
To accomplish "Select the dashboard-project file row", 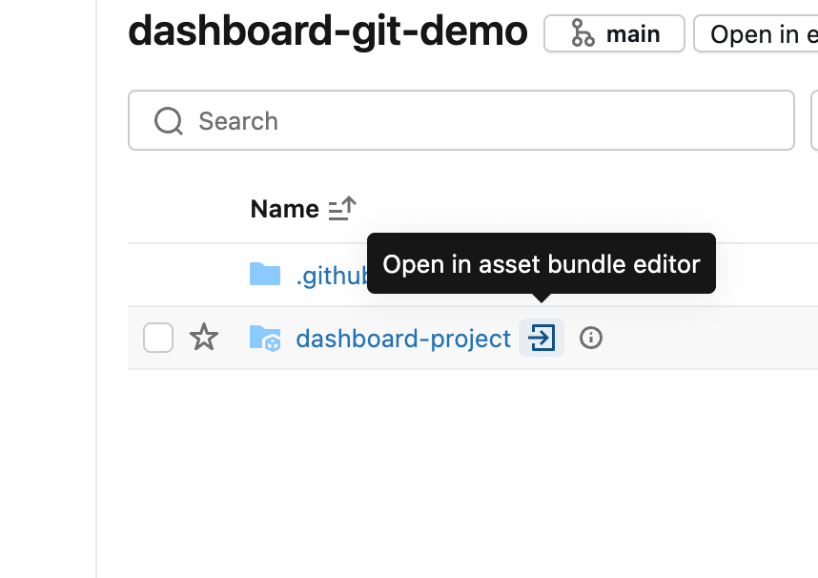I will click(x=686, y=338).
